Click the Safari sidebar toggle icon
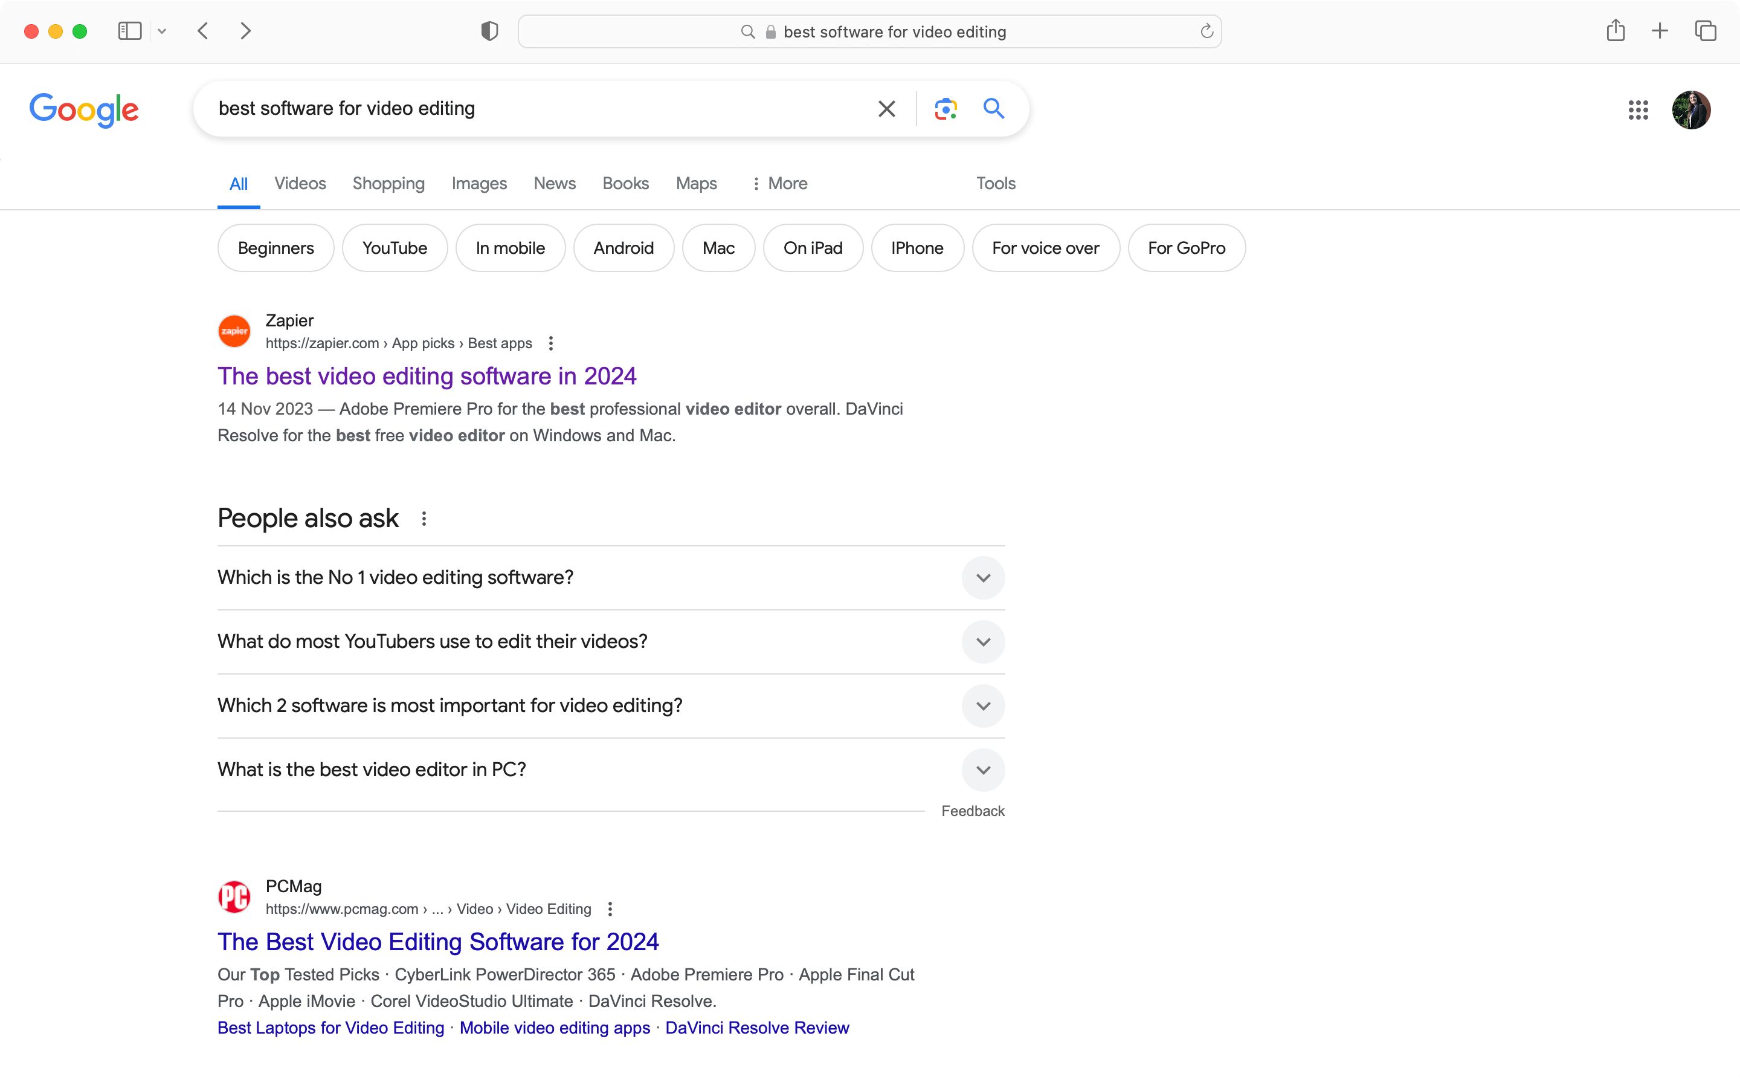The width and height of the screenshot is (1740, 1088). point(129,31)
